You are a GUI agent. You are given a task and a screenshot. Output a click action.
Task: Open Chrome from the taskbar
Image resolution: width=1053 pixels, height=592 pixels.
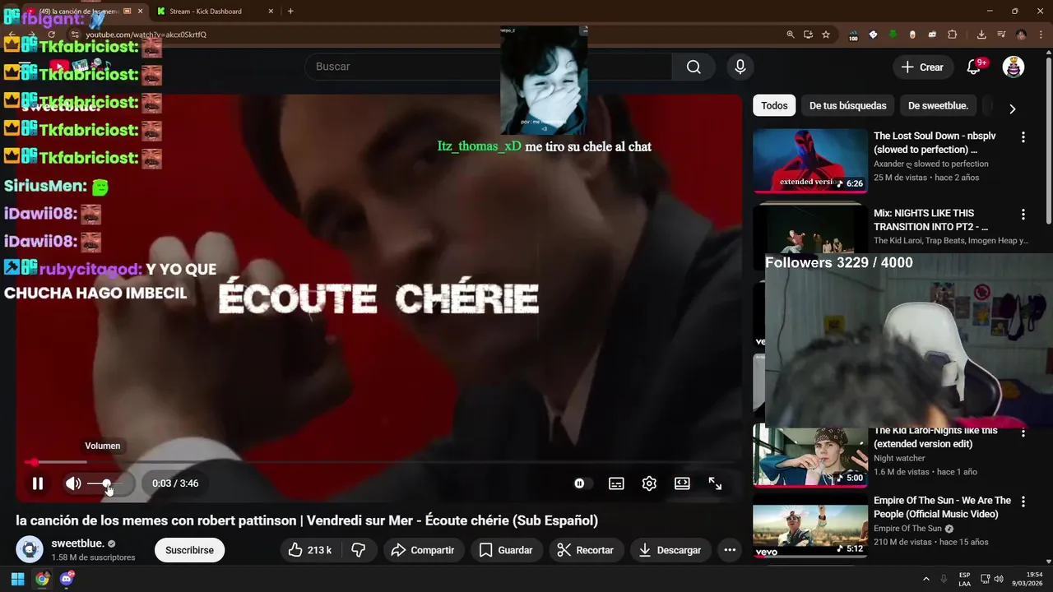tap(42, 579)
